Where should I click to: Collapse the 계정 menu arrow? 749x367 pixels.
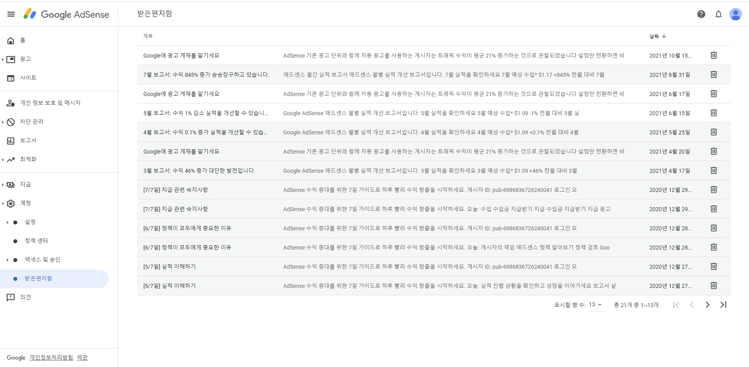pyautogui.click(x=3, y=203)
